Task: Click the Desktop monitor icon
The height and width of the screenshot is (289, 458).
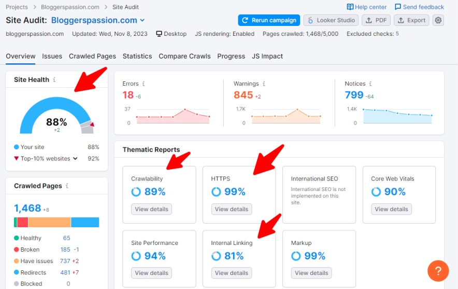Action: click(159, 34)
